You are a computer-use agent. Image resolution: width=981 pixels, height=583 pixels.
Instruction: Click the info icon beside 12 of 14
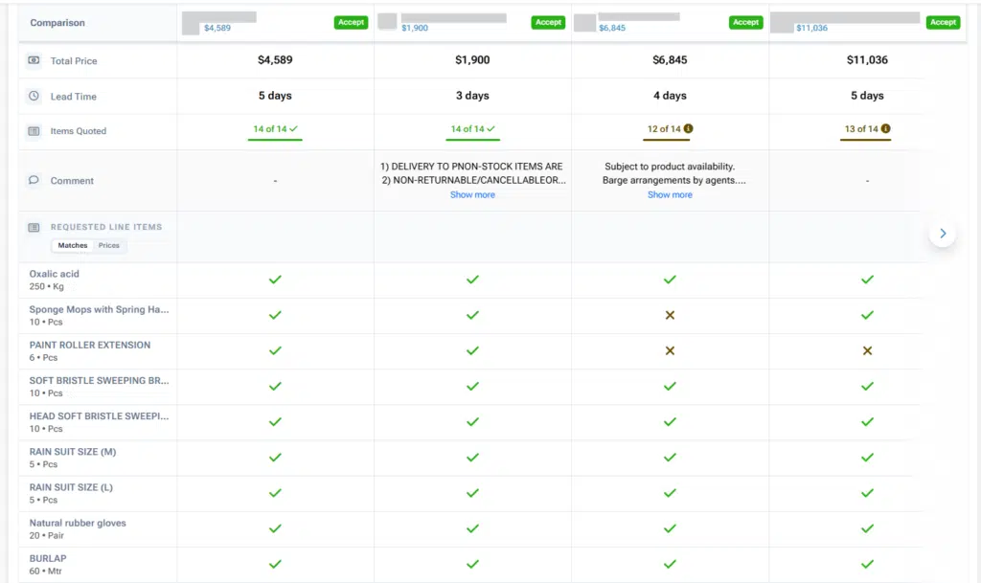(x=688, y=128)
